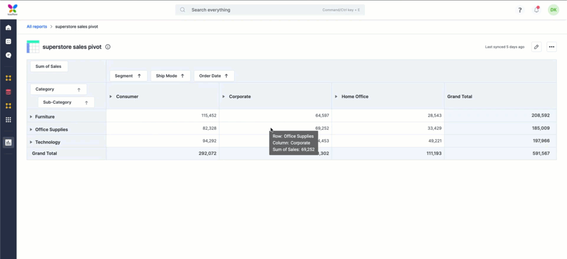Toggle the Ship Mode sort arrow
The height and width of the screenshot is (259, 567).
pos(183,76)
